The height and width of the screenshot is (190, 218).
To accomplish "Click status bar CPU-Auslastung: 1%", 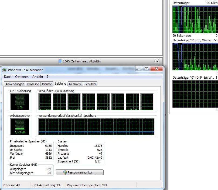I will [x=46, y=185].
